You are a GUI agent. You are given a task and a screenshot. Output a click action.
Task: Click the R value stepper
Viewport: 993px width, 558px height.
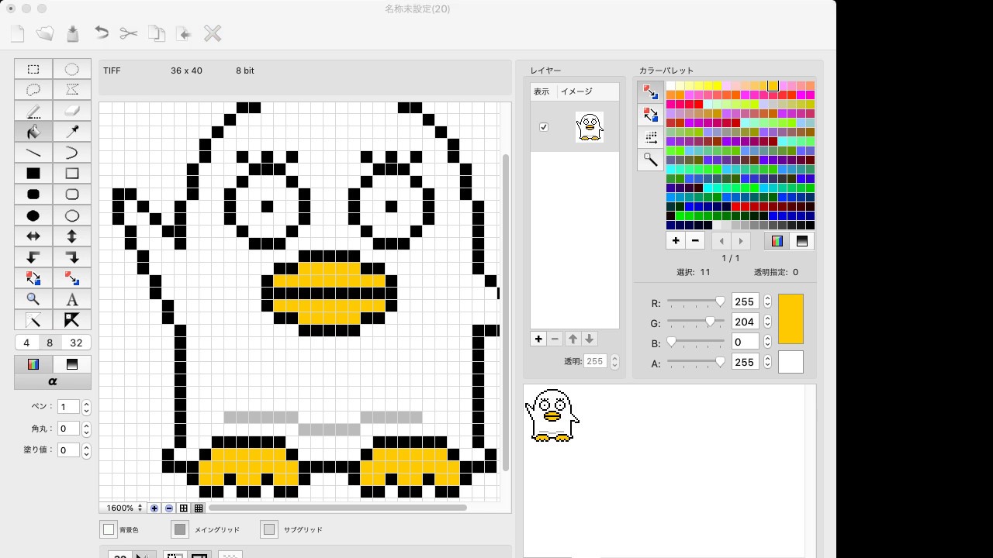(767, 301)
